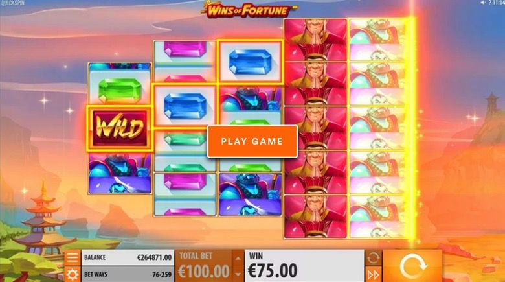Spin the reels with the big orange button
The image size is (505, 282).
point(412,266)
